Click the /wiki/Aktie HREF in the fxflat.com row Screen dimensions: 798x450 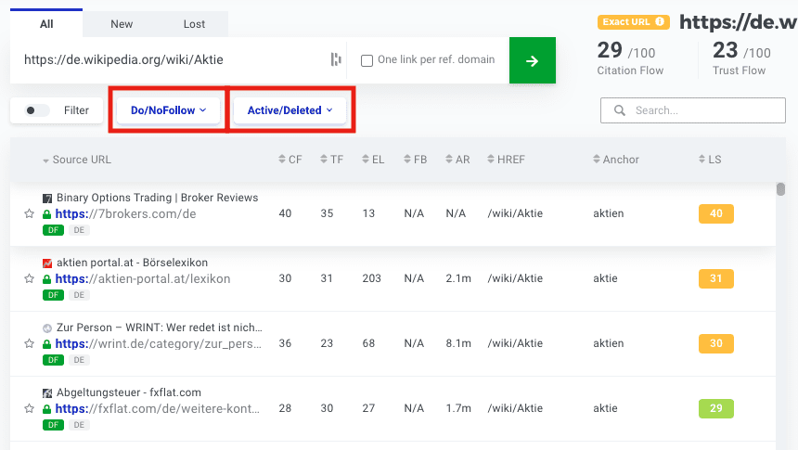pos(515,408)
